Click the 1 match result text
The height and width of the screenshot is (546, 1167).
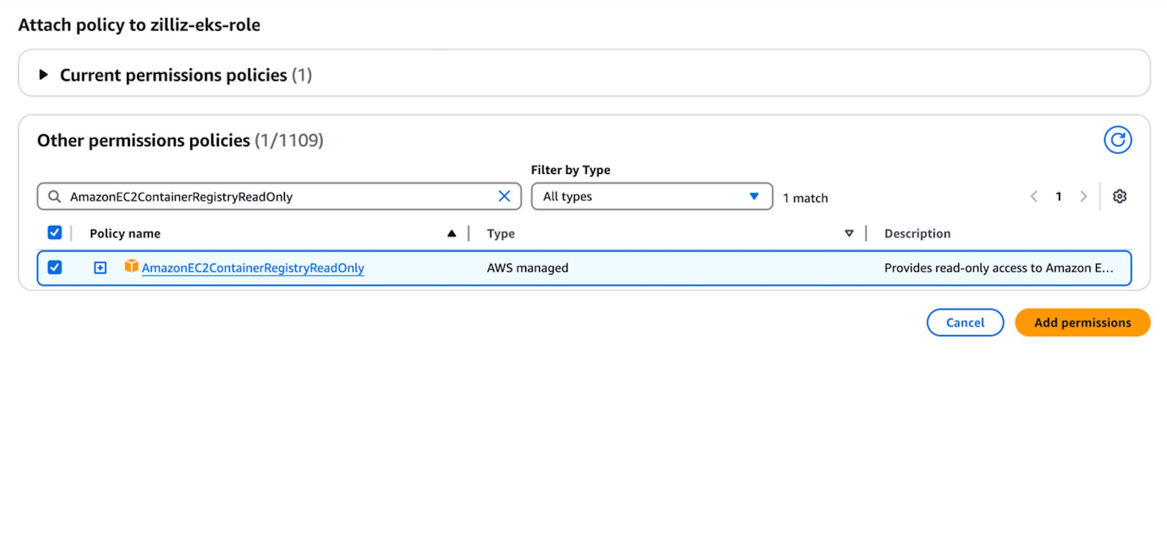(x=805, y=198)
